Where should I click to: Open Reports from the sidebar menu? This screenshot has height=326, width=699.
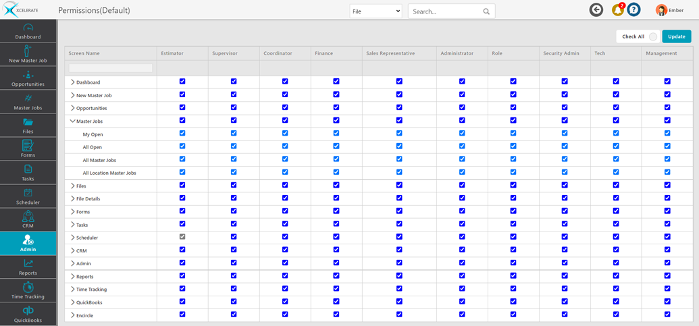click(28, 267)
